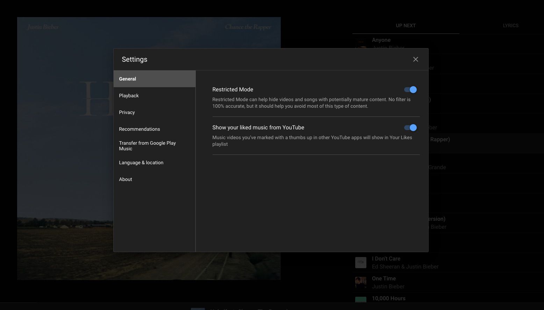This screenshot has height=310, width=544.
Task: Open the Ed Sheeran & Justin Bieber artist link
Action: click(405, 267)
